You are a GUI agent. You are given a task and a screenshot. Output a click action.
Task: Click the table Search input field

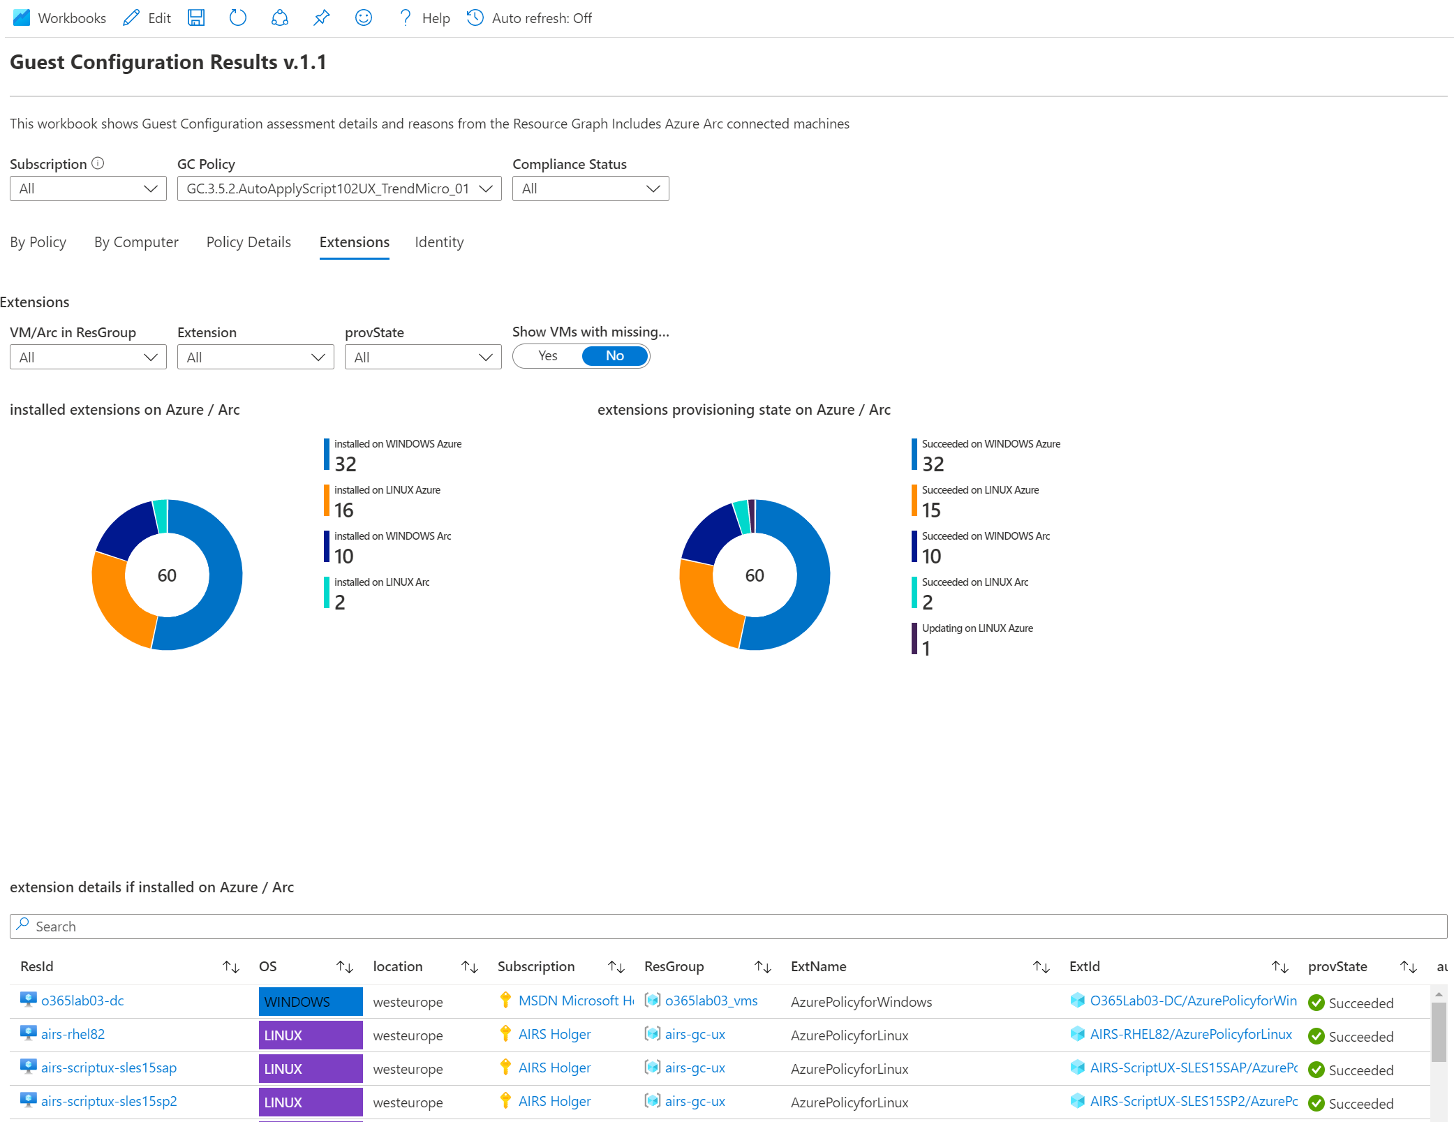coord(728,927)
